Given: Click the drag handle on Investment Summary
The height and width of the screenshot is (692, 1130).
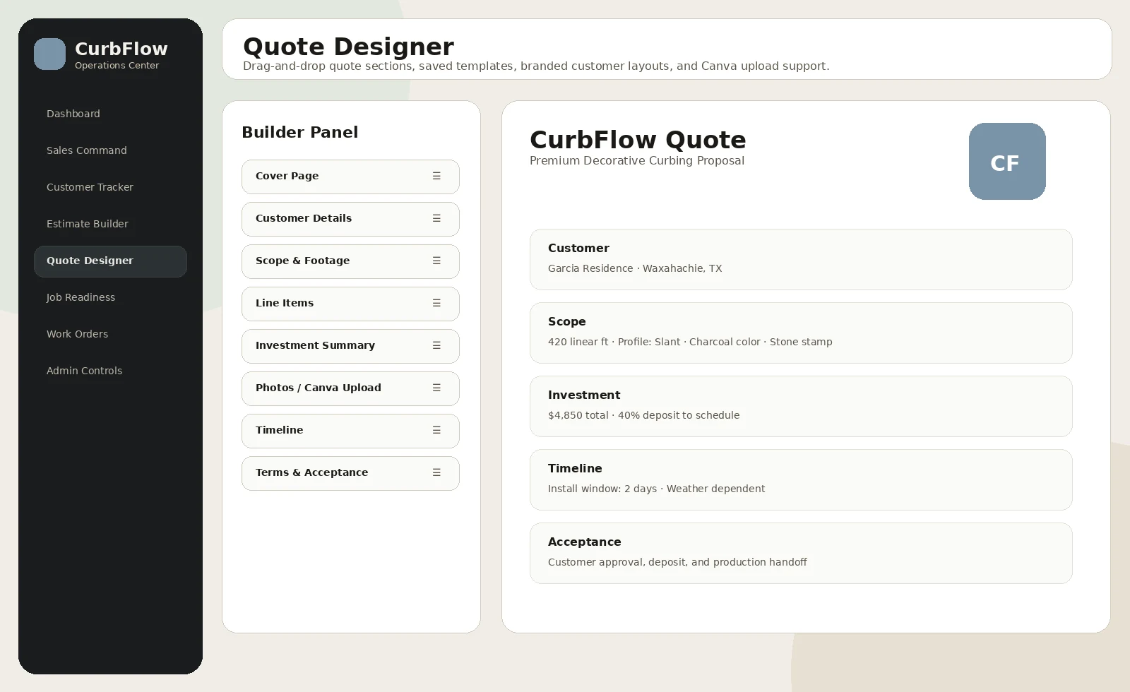Looking at the screenshot, I should point(436,345).
